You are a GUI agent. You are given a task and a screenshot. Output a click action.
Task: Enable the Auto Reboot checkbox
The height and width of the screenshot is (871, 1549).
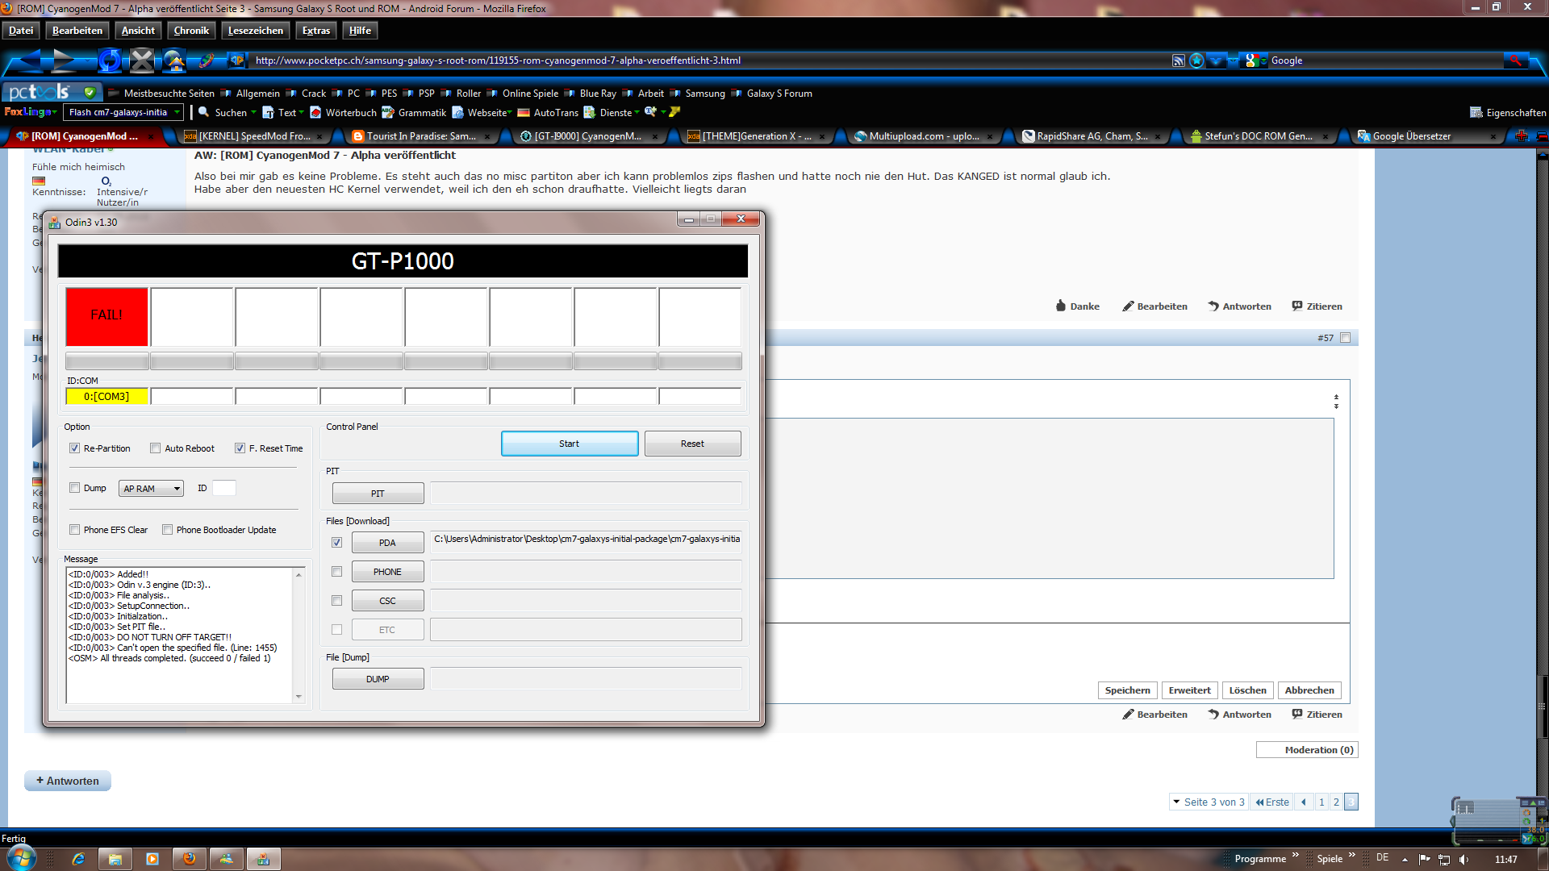[x=155, y=448]
